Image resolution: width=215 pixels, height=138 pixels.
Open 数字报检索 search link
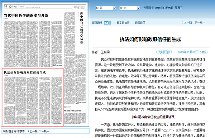pyautogui.click(x=123, y=23)
